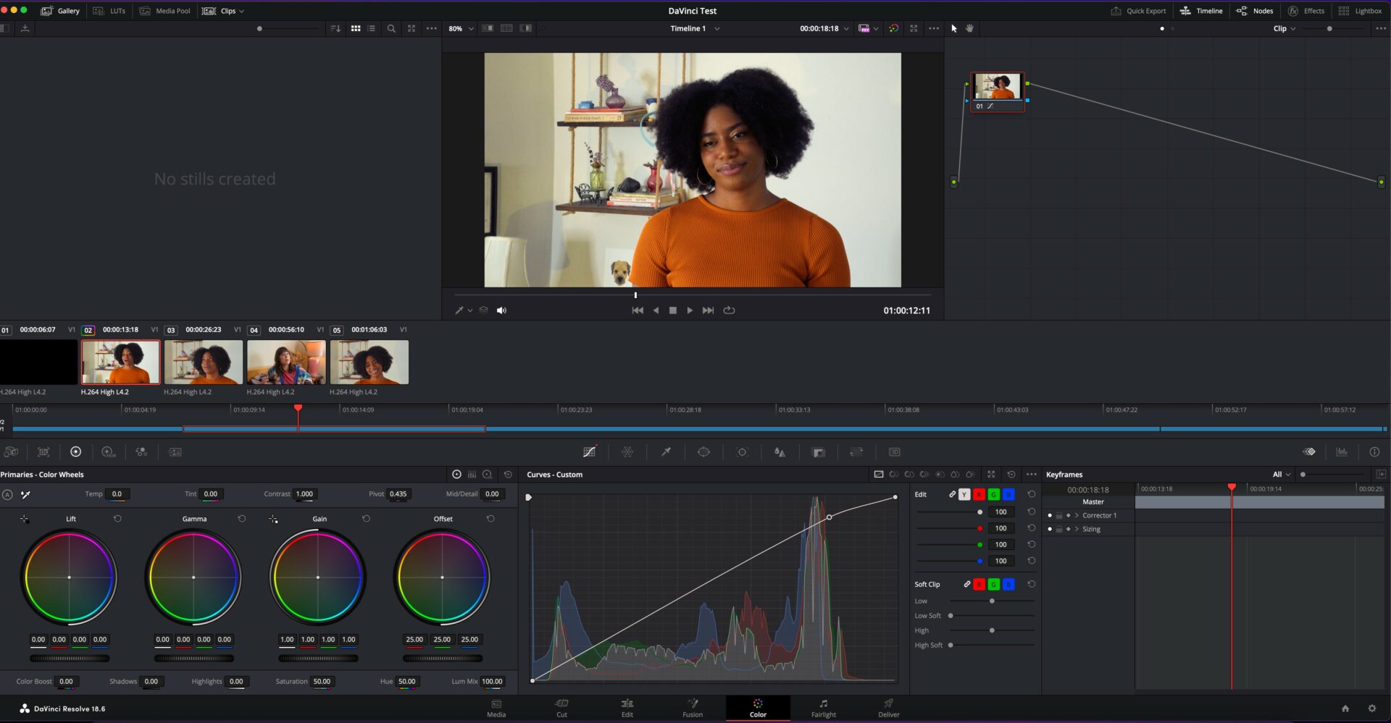Toggle the green Soft Clip channel
The width and height of the screenshot is (1391, 723).
[993, 585]
